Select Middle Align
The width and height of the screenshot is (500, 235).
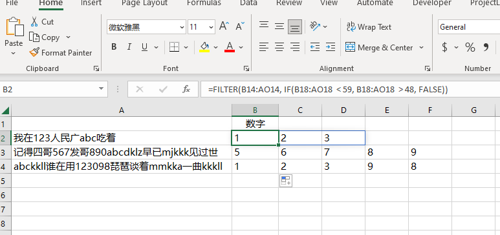coord(279,26)
